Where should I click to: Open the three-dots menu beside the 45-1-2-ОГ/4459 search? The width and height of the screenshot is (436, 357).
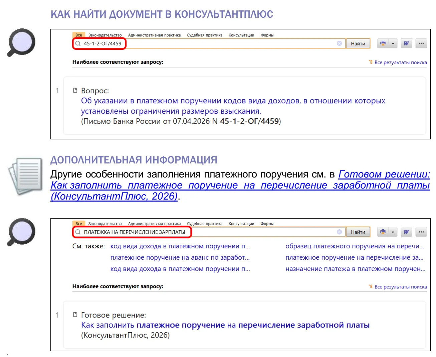click(421, 43)
